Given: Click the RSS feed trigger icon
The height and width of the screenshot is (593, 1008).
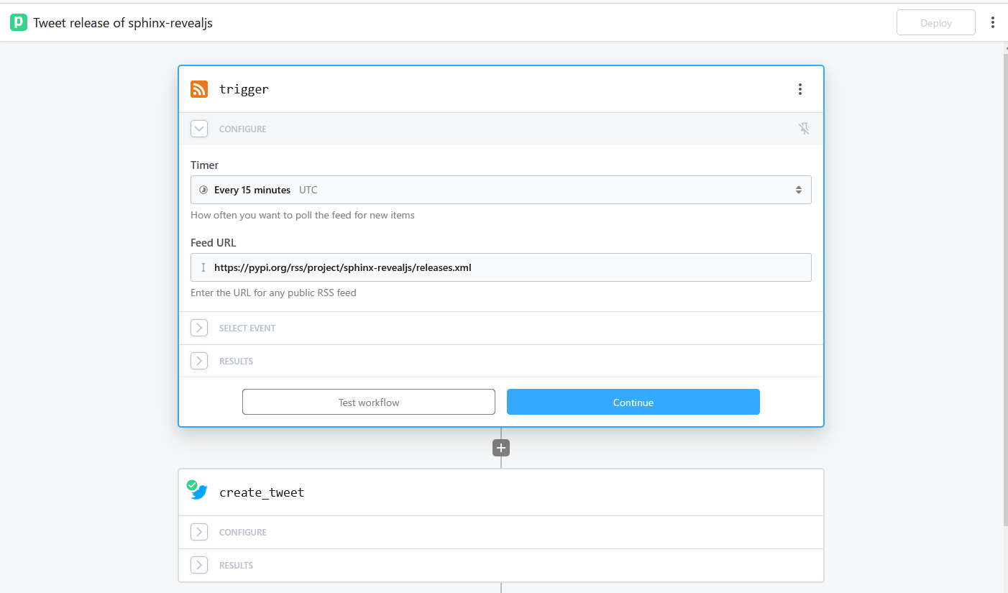Looking at the screenshot, I should 199,89.
